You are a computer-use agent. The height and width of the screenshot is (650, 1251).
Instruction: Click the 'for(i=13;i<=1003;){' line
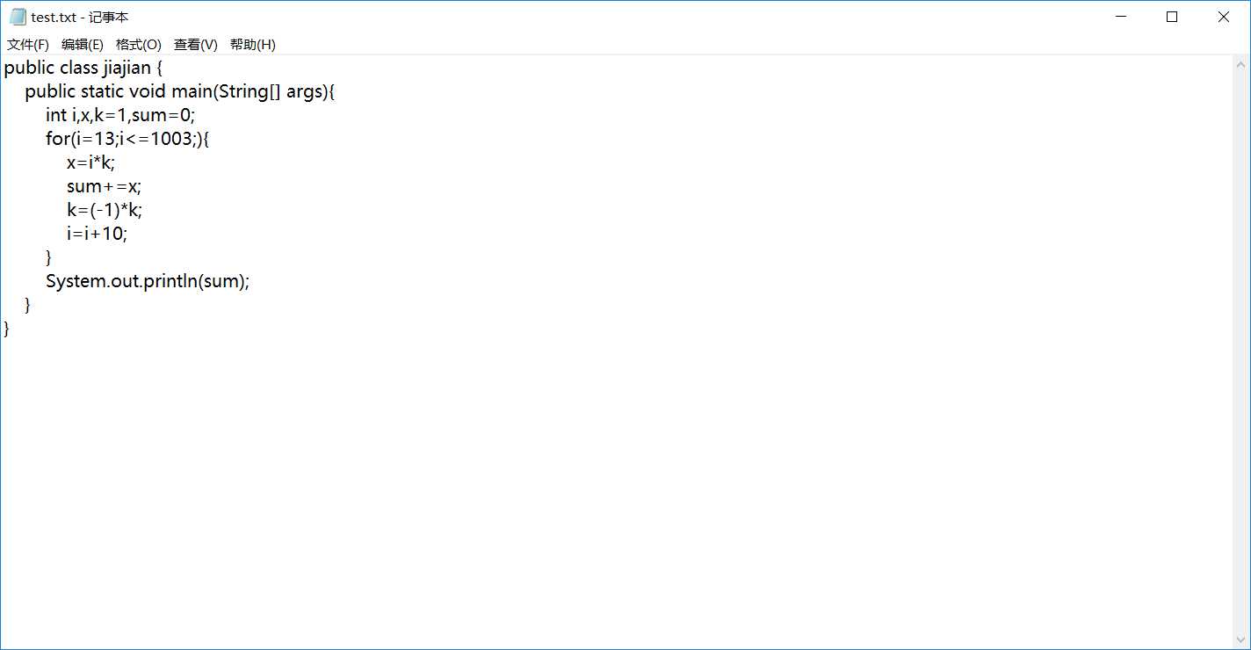127,139
